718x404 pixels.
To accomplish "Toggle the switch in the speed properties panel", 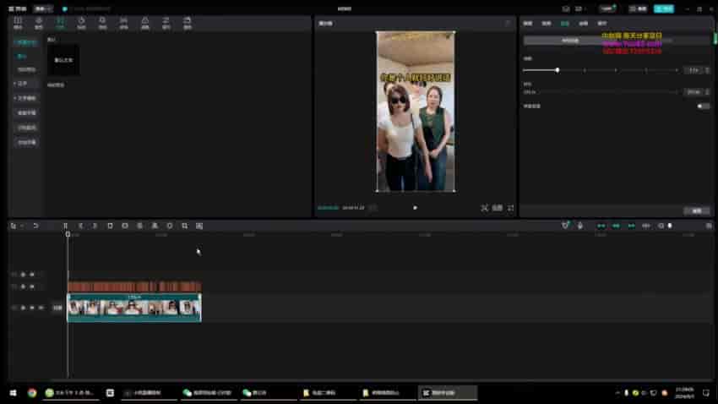I will [703, 106].
